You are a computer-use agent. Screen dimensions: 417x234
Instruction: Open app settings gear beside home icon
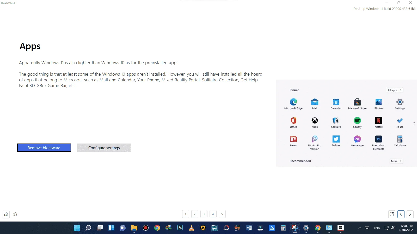coord(15,214)
